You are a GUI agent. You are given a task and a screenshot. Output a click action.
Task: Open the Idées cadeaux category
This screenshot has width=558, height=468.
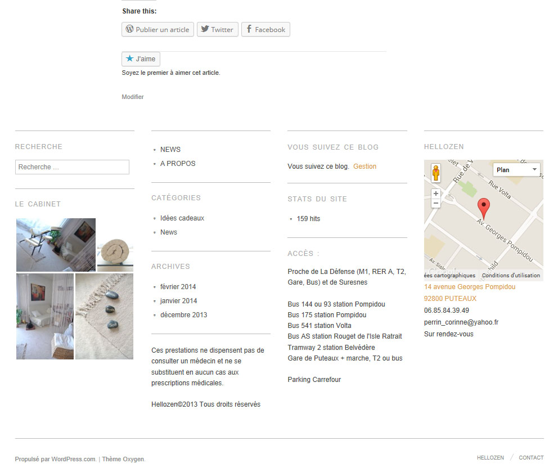tap(182, 218)
